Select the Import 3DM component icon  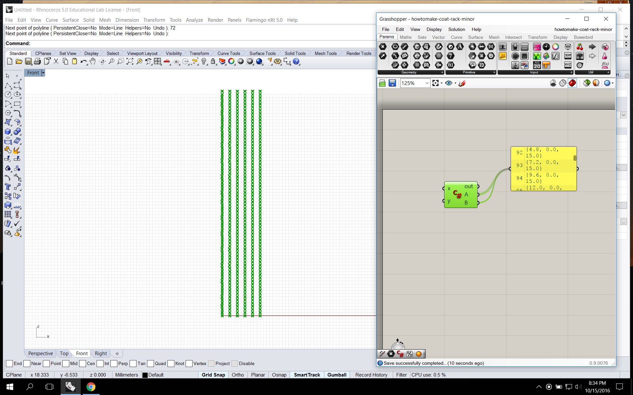coord(568,56)
